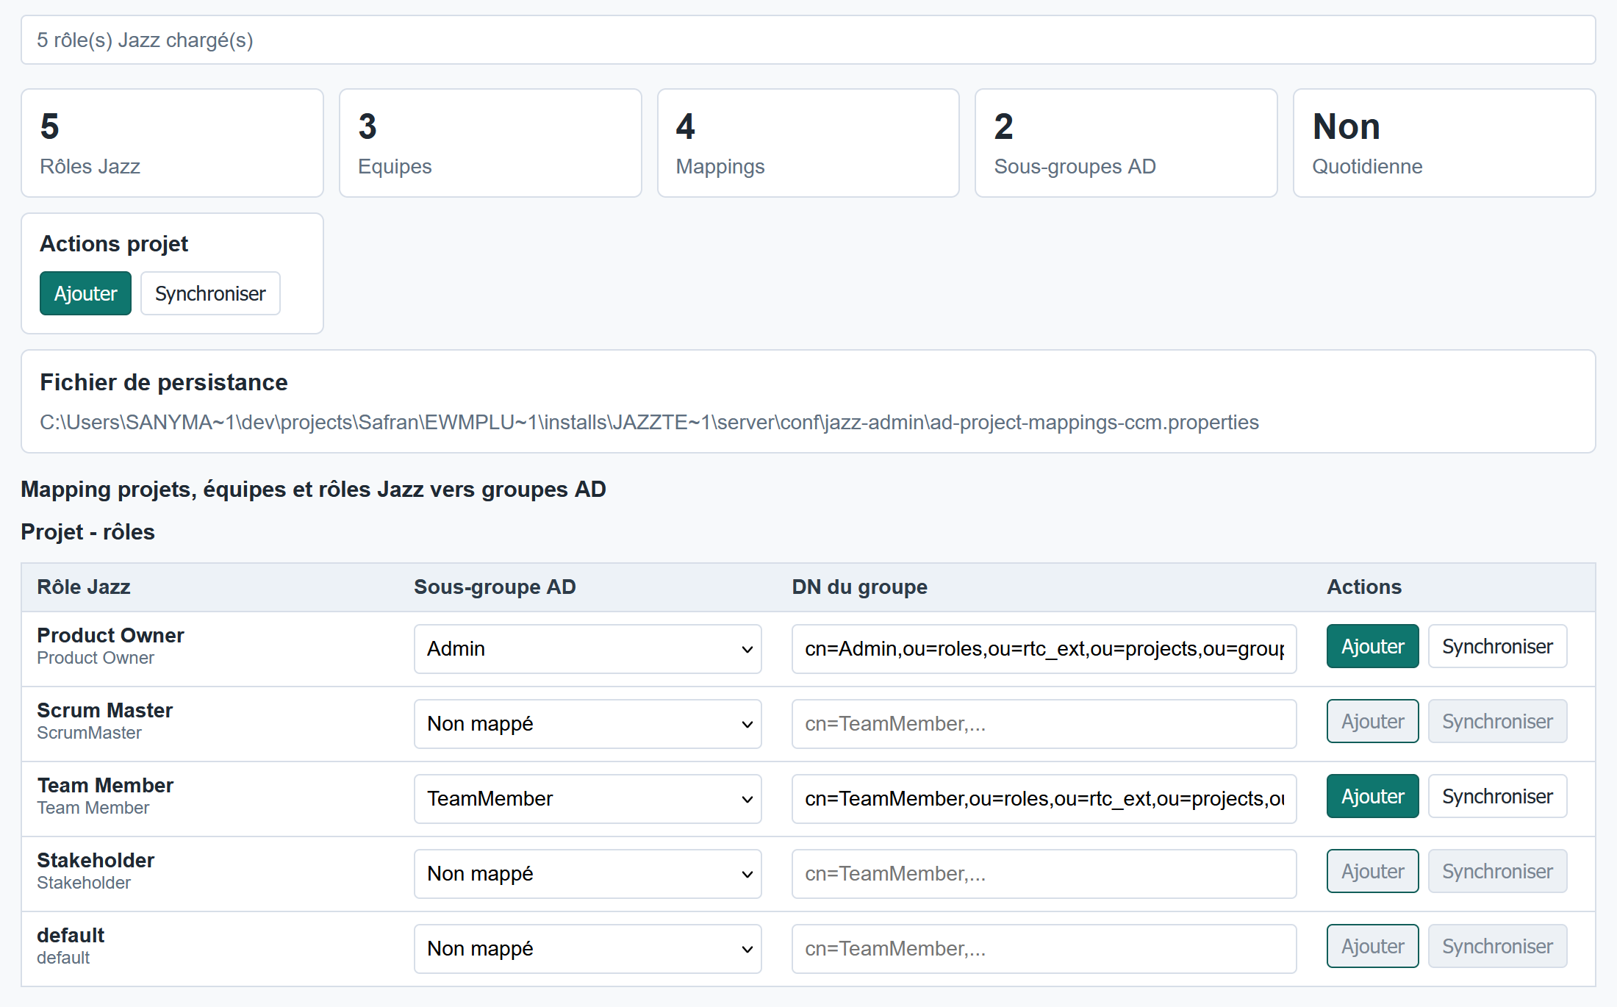Click Ajouter in default role row
Screen dimensions: 1617x1007
[1373, 946]
